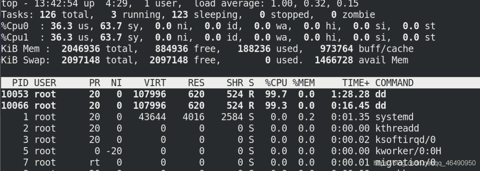The width and height of the screenshot is (480, 171).
Task: Click the 973764 buff/cache value
Action: pyautogui.click(x=337, y=48)
